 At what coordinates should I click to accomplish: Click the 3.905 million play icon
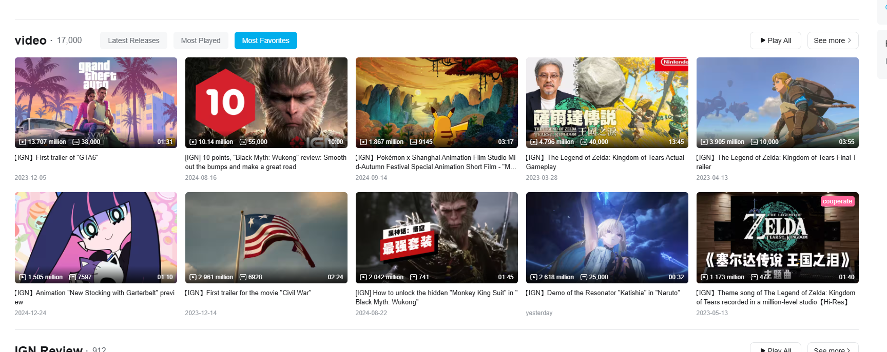[704, 142]
